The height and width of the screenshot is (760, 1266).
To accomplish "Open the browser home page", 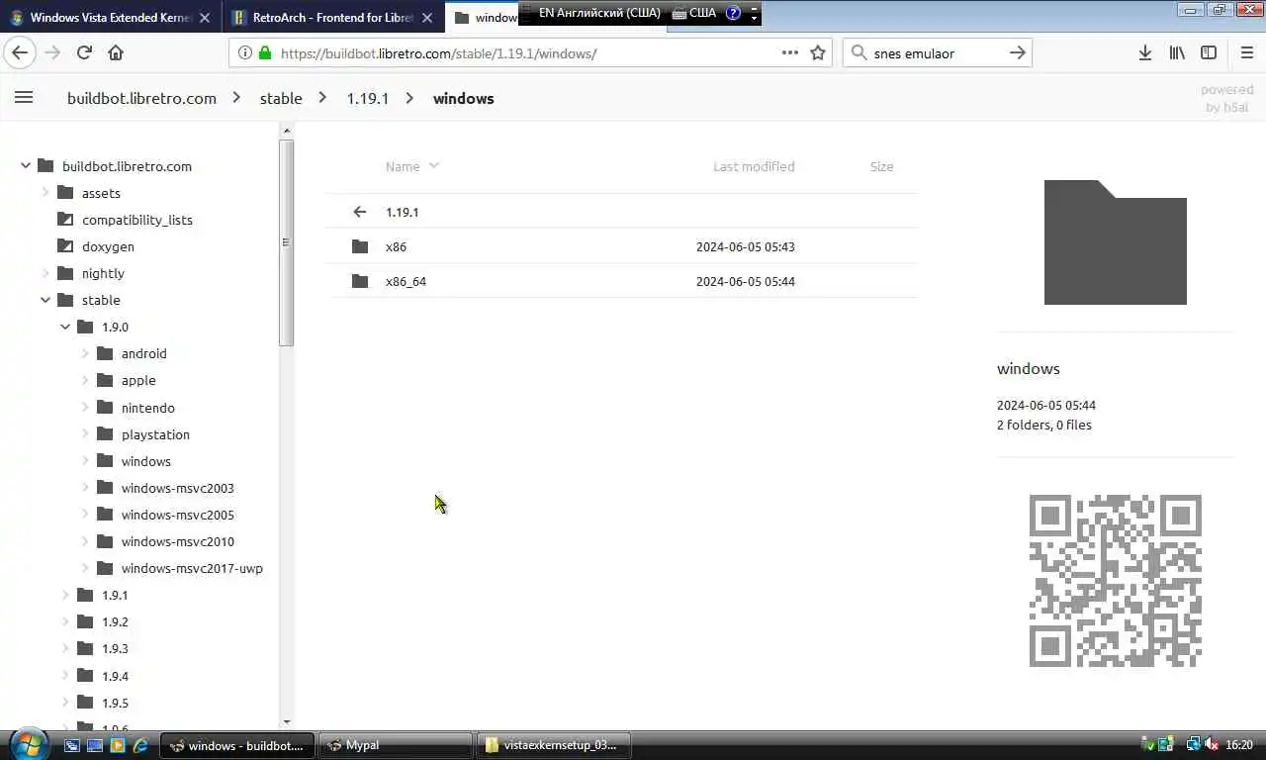I will [116, 52].
